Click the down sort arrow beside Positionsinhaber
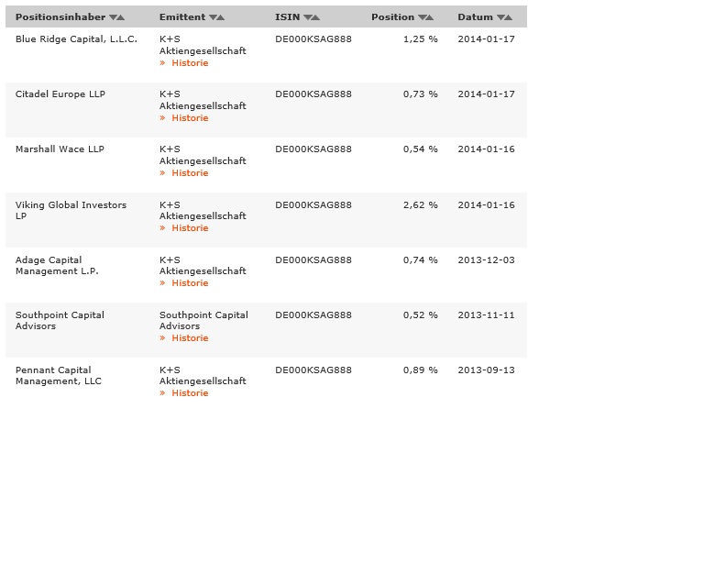The image size is (704, 563). pyautogui.click(x=113, y=17)
